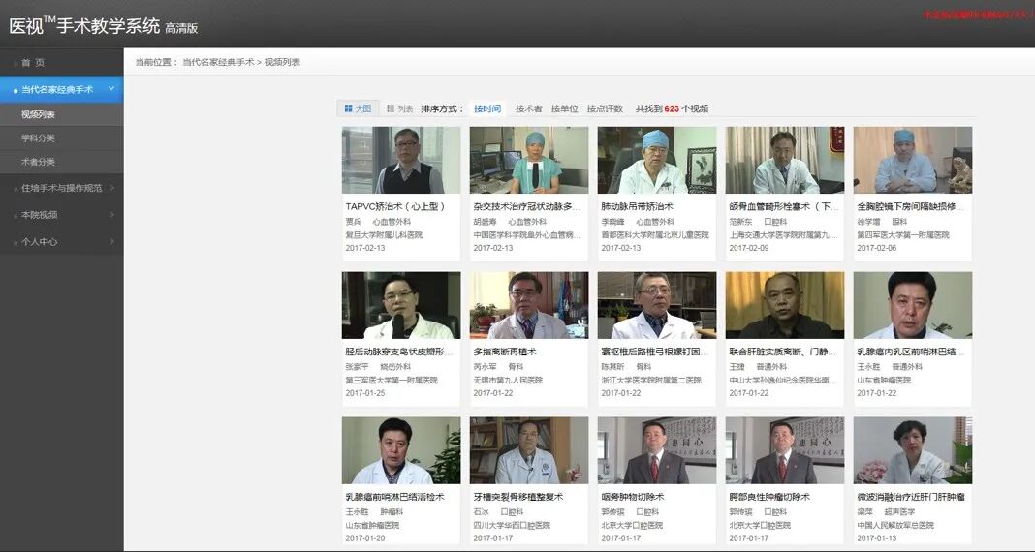Open the 咽旁肿物切除术 video thumbnail
1035x552 pixels.
tap(657, 450)
